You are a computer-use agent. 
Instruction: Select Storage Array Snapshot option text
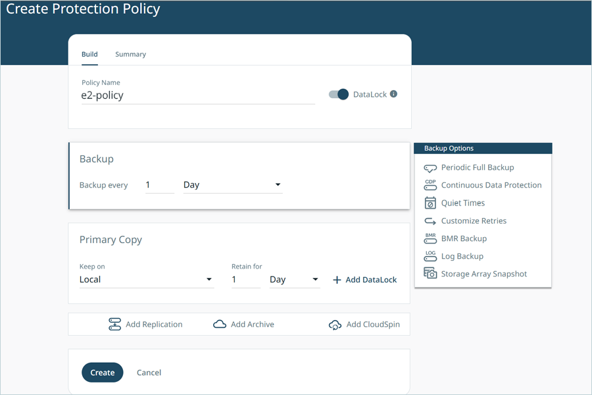[x=484, y=274]
